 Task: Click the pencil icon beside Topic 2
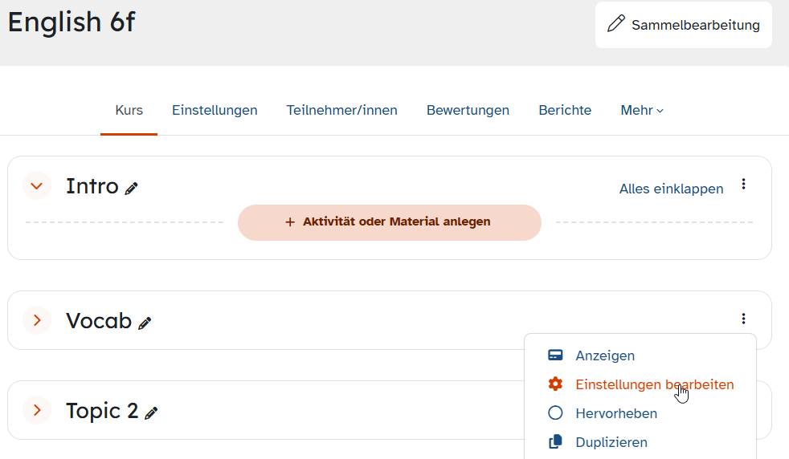tap(151, 412)
